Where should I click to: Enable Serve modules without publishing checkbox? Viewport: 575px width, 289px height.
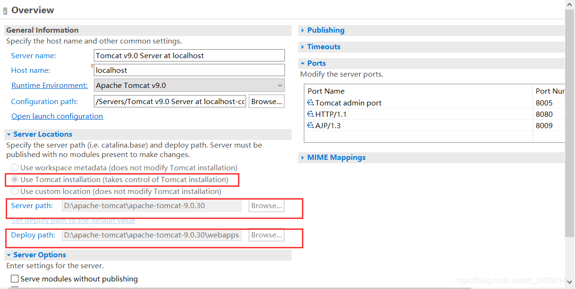[15, 279]
